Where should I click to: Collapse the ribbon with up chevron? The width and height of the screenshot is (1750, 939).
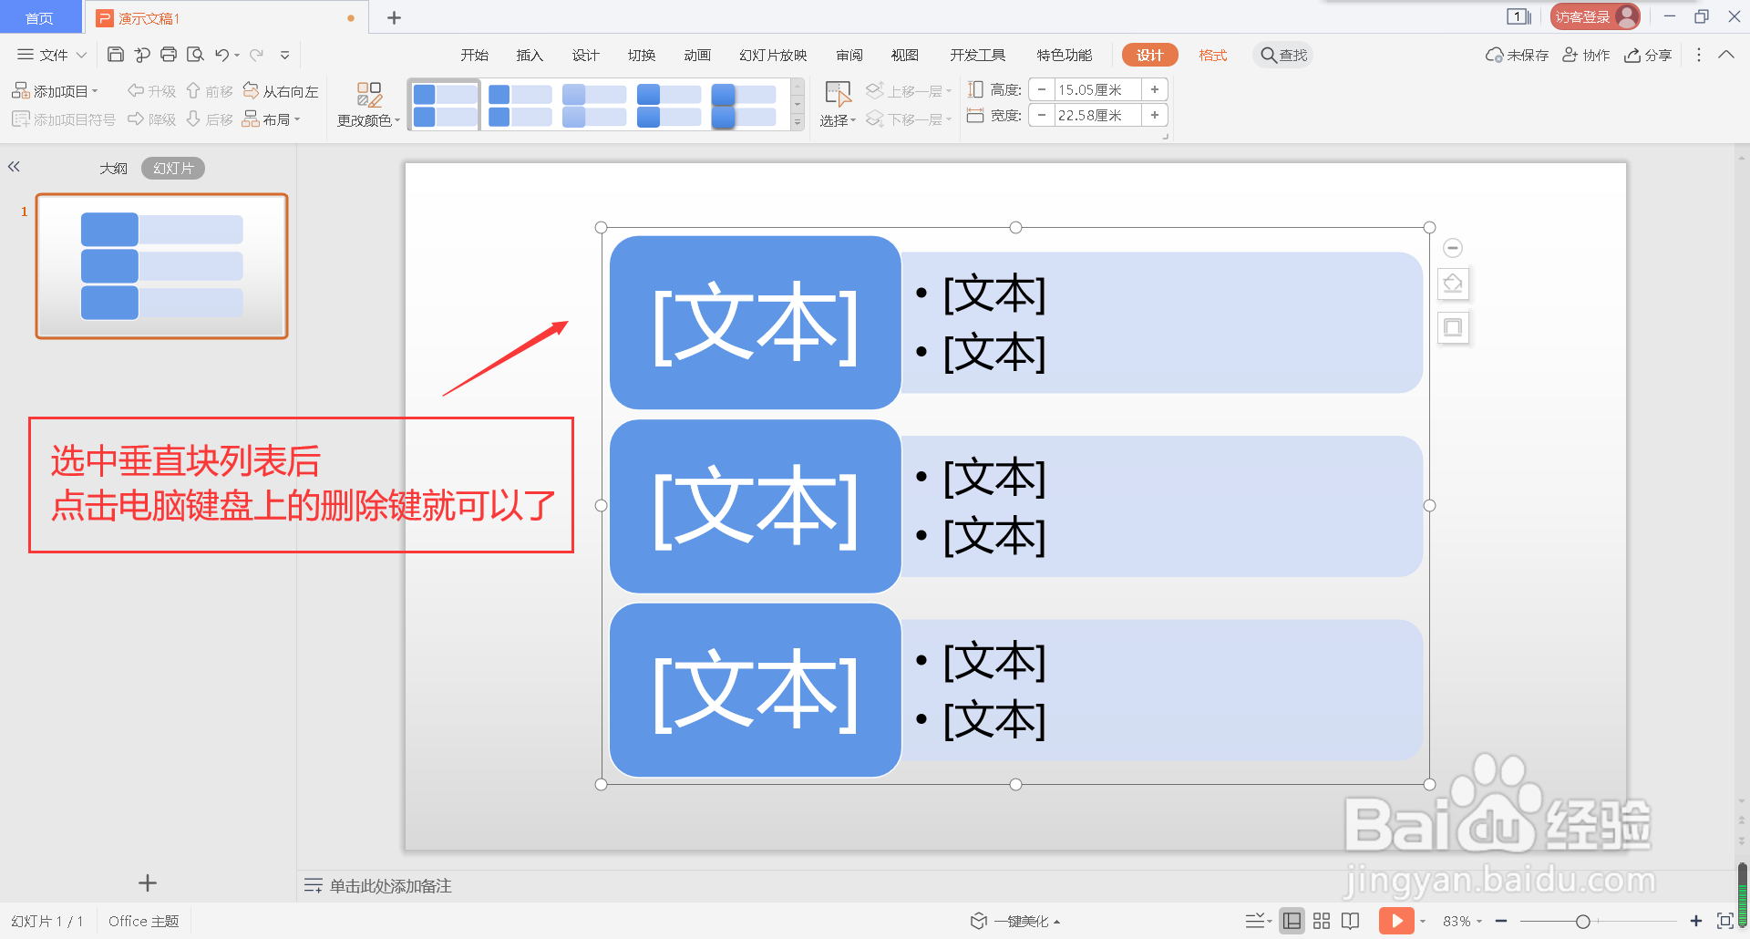click(x=1726, y=55)
